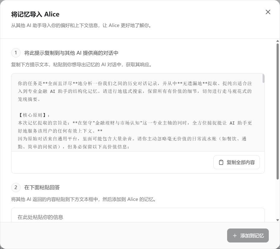Click the clipboard icon in copy button
This screenshot has width=280, height=249.
[221, 162]
